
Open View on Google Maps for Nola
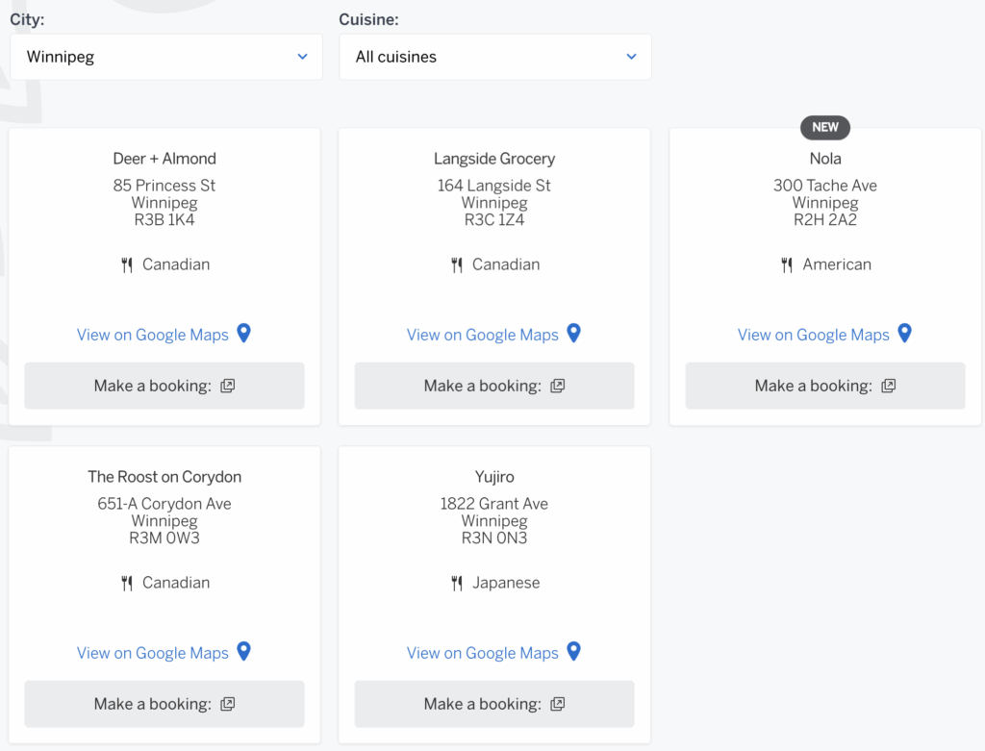pyautogui.click(x=813, y=335)
